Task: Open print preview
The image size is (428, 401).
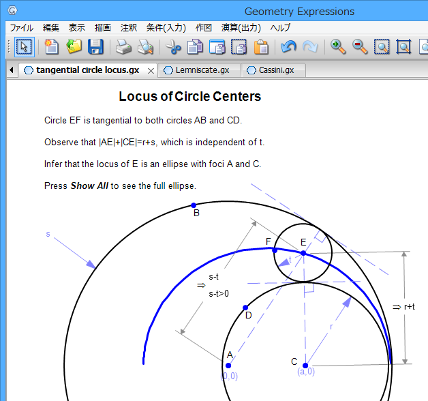Action: coord(144,47)
